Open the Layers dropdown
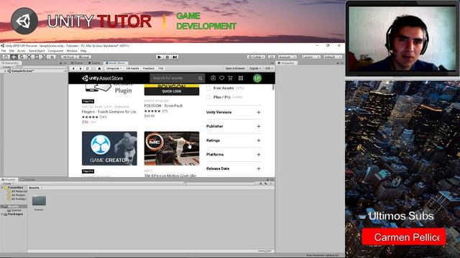 tap(310, 57)
